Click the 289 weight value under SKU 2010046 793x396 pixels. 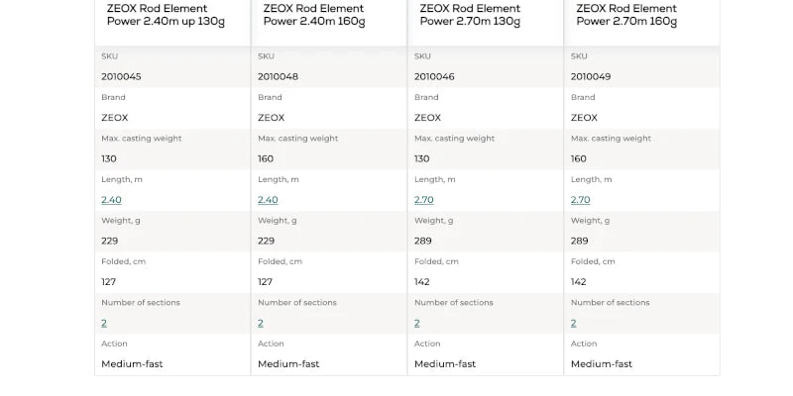click(423, 241)
